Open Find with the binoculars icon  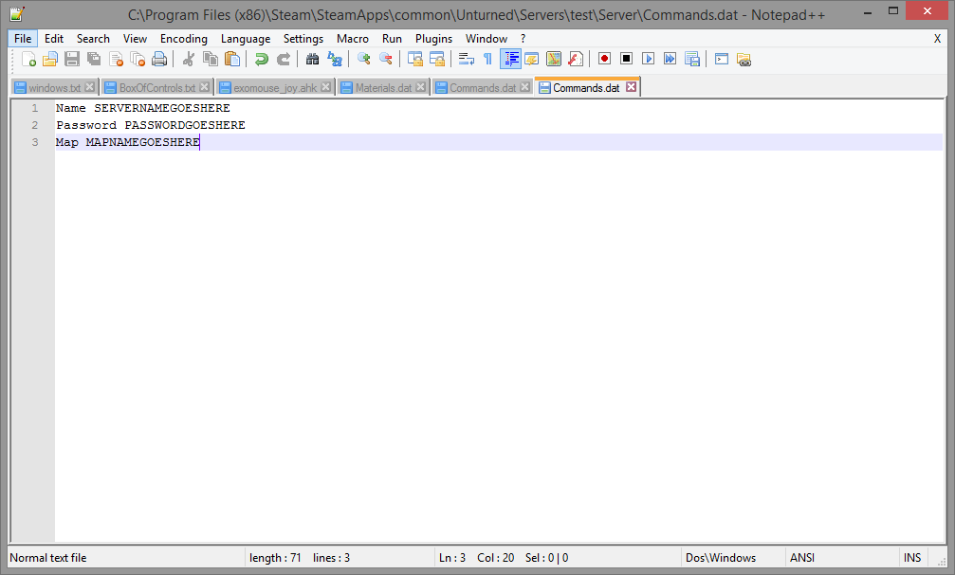coord(312,59)
